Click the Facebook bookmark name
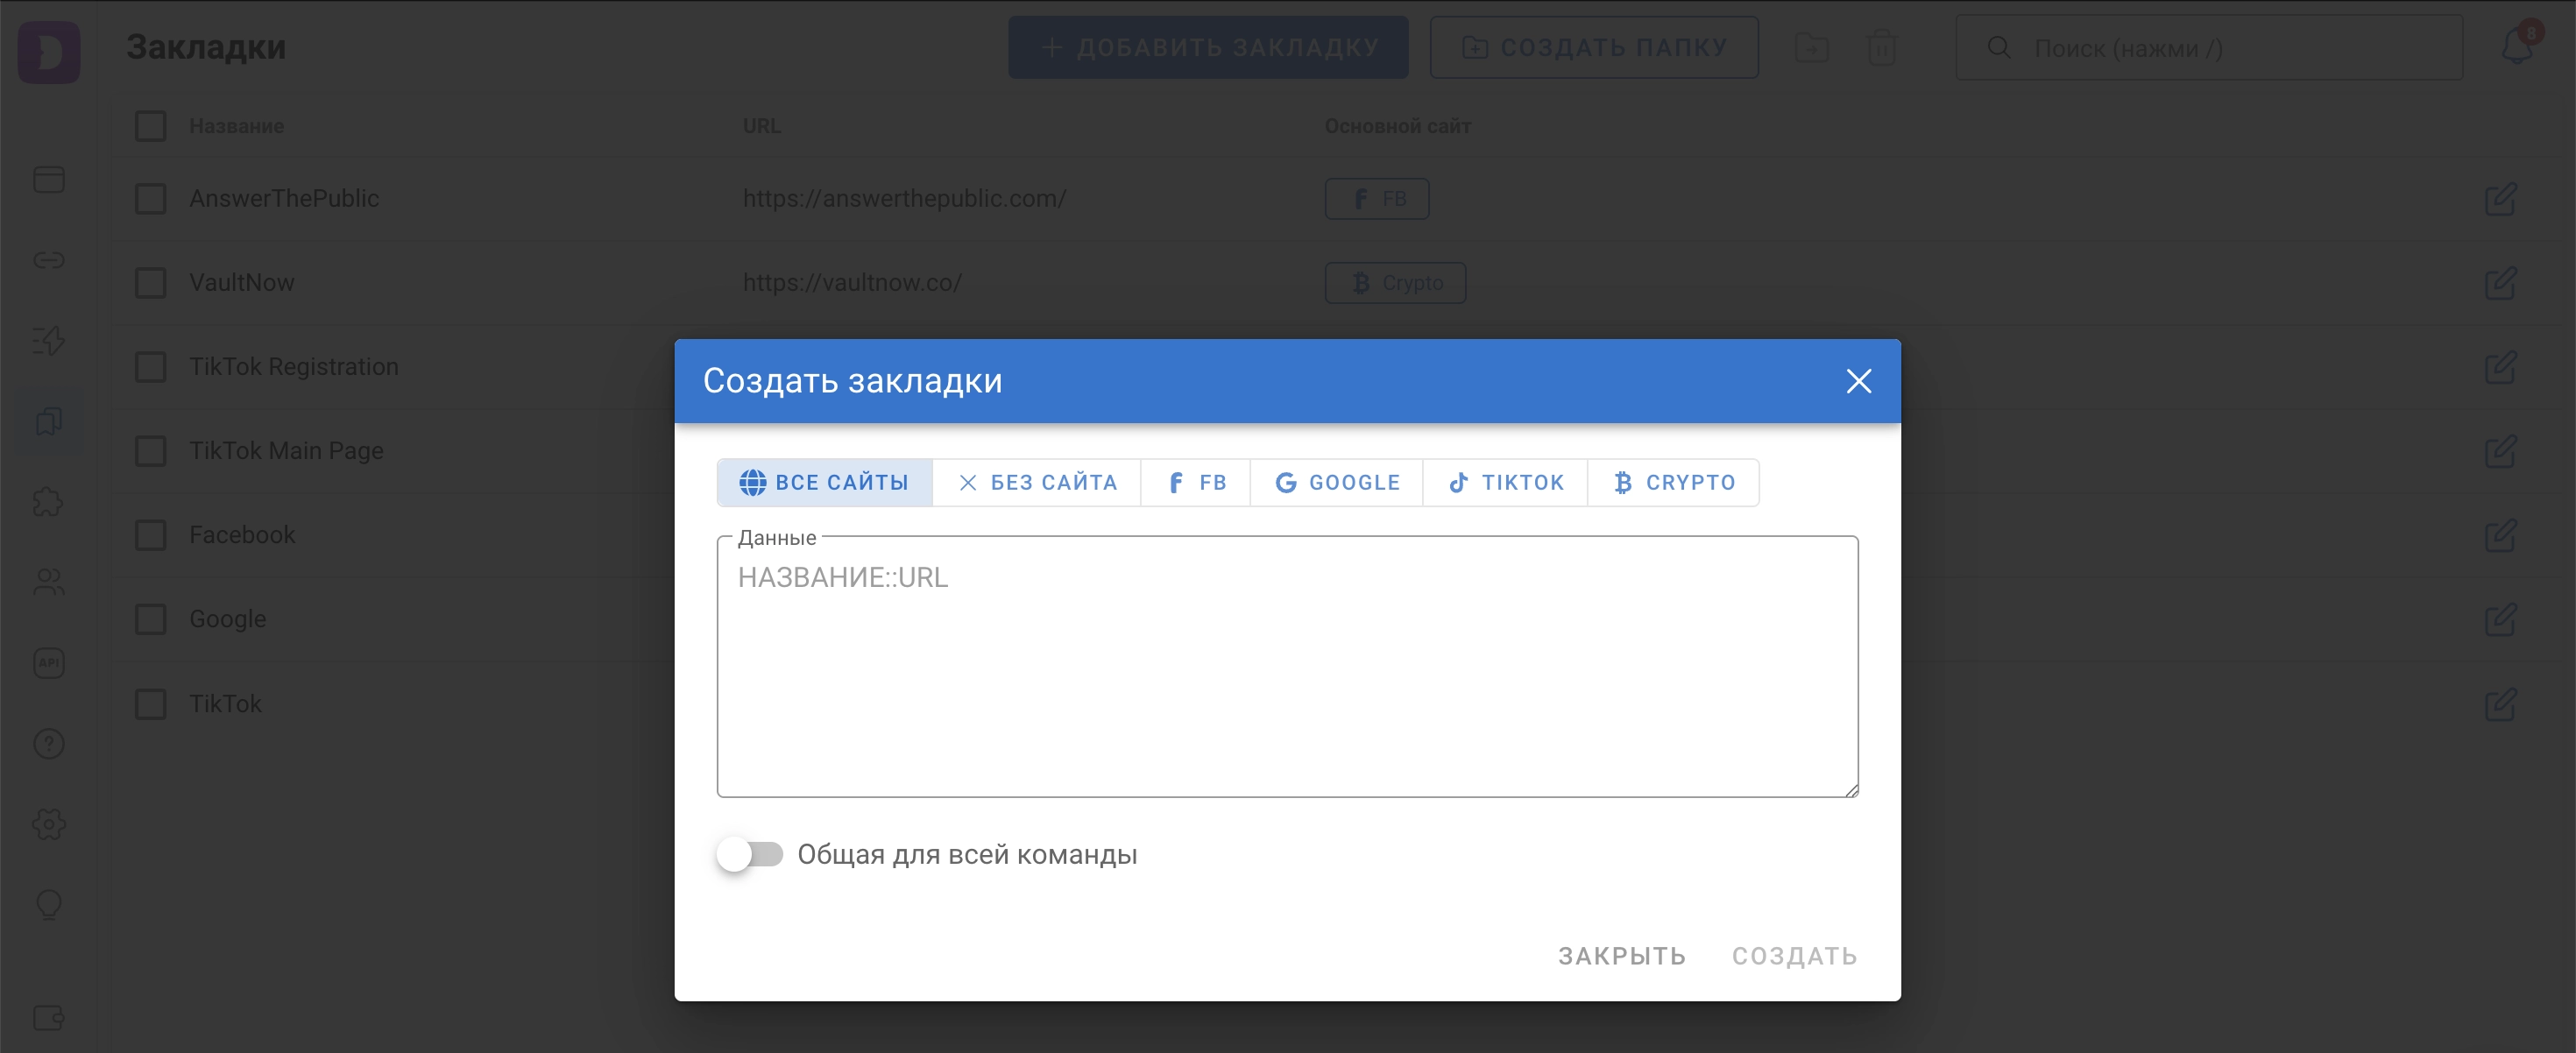This screenshot has height=1053, width=2576. click(242, 535)
